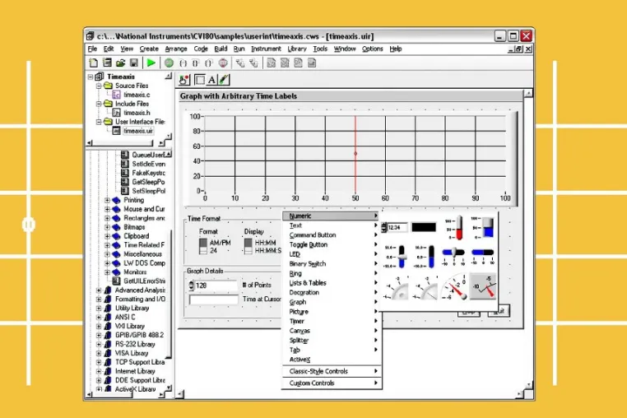Choose Graph from the context menu

(332, 302)
